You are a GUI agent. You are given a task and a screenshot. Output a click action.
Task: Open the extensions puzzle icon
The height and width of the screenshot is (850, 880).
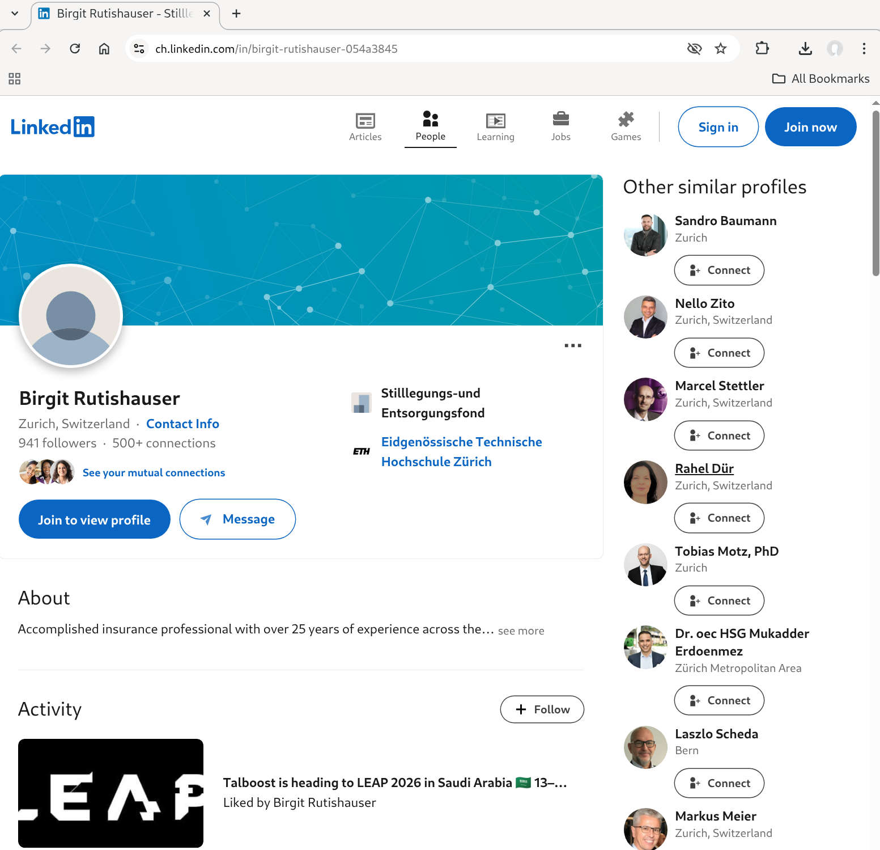tap(762, 49)
